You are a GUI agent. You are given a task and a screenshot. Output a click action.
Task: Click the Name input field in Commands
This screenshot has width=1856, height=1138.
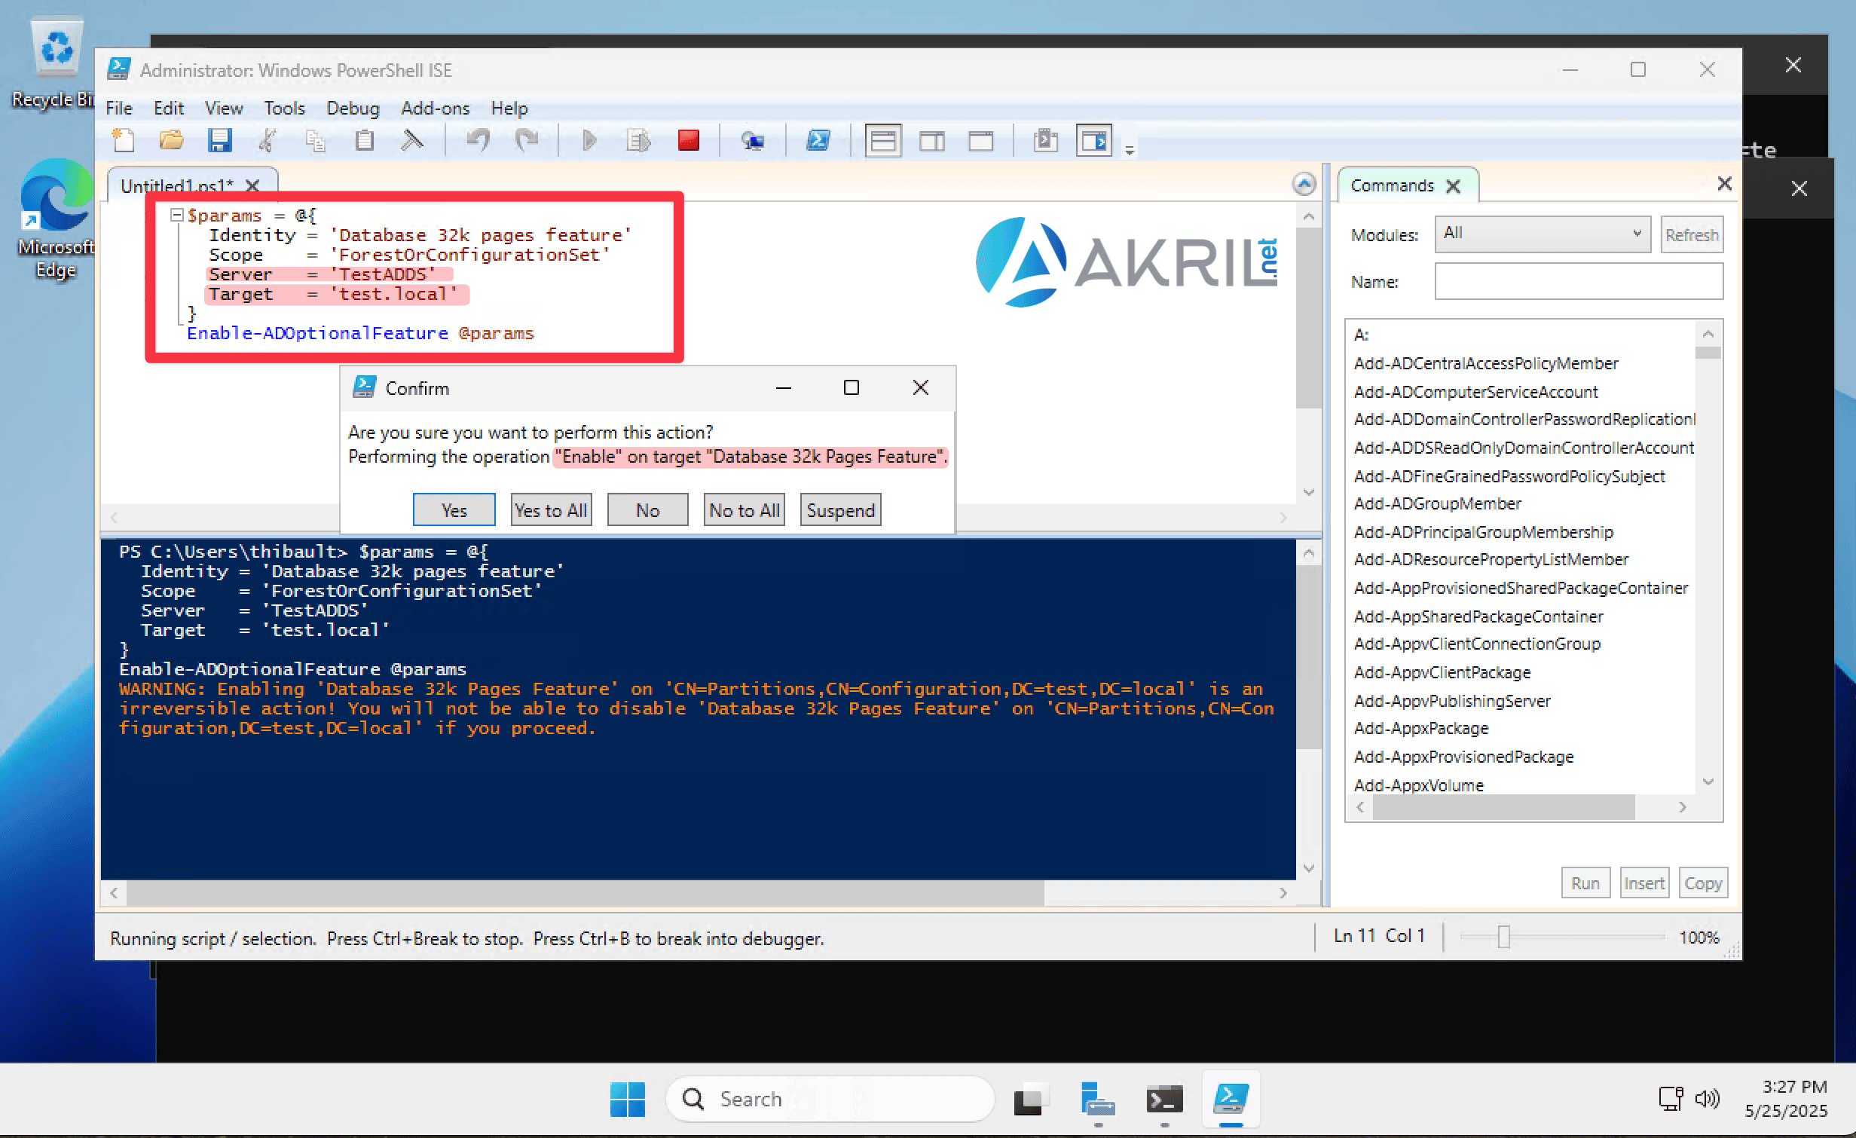(x=1579, y=282)
